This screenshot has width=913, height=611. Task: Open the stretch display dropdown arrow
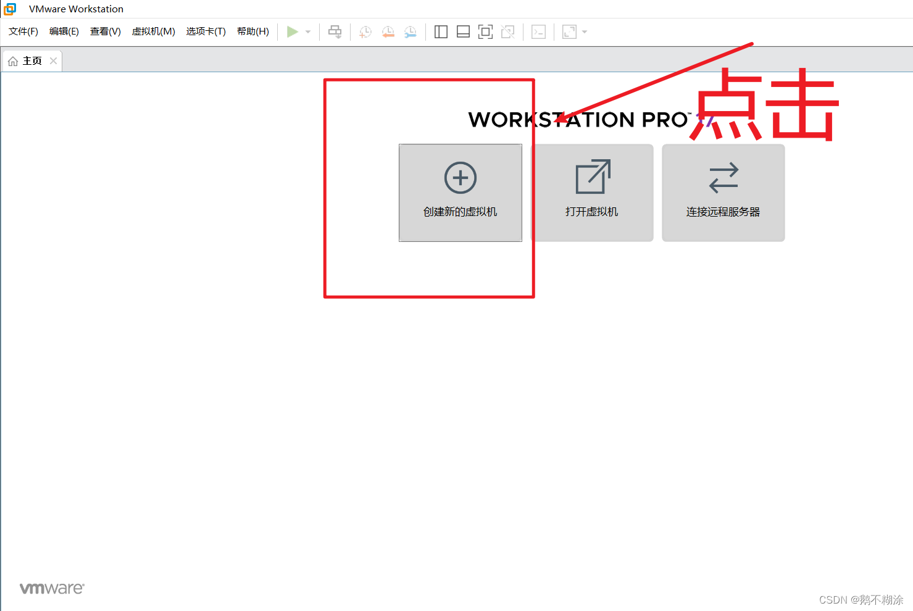[585, 32]
